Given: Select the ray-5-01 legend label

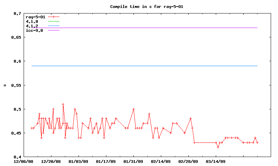Looking at the screenshot, I should 35,17.
